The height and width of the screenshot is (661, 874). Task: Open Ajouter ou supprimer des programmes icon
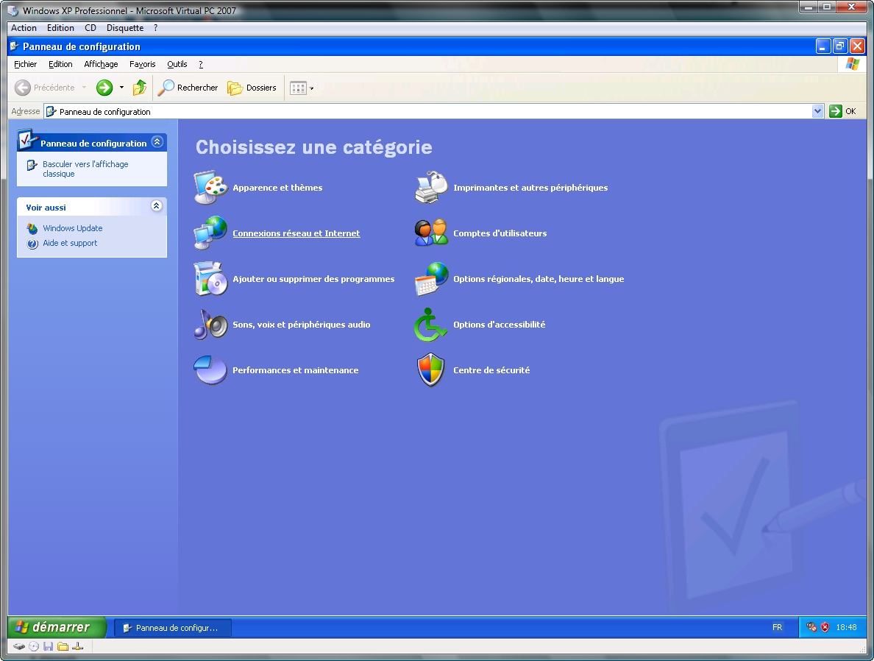(210, 278)
